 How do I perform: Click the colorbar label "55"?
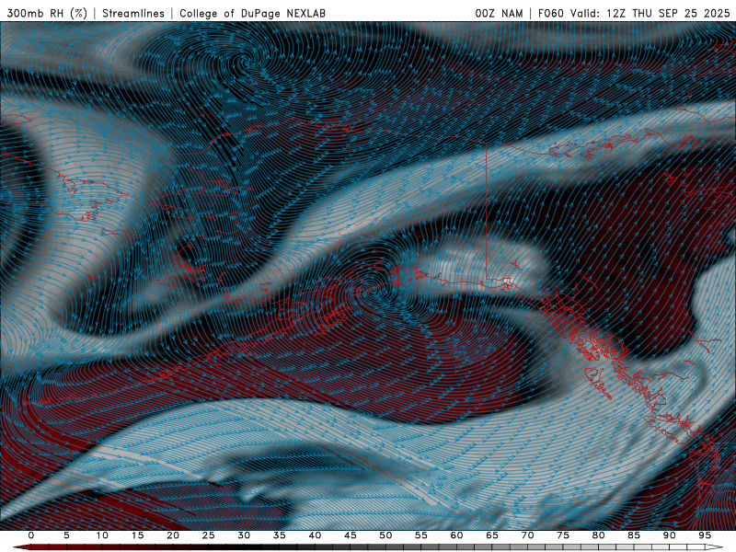421,535
